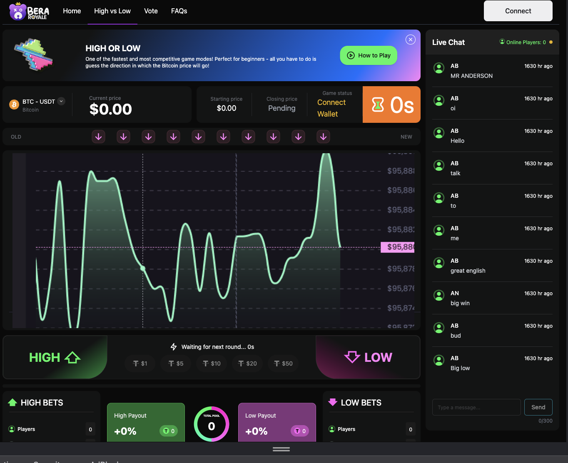Click the purple LOW BETS arrow icon
Screen dimensions: 568x463
[332, 402]
